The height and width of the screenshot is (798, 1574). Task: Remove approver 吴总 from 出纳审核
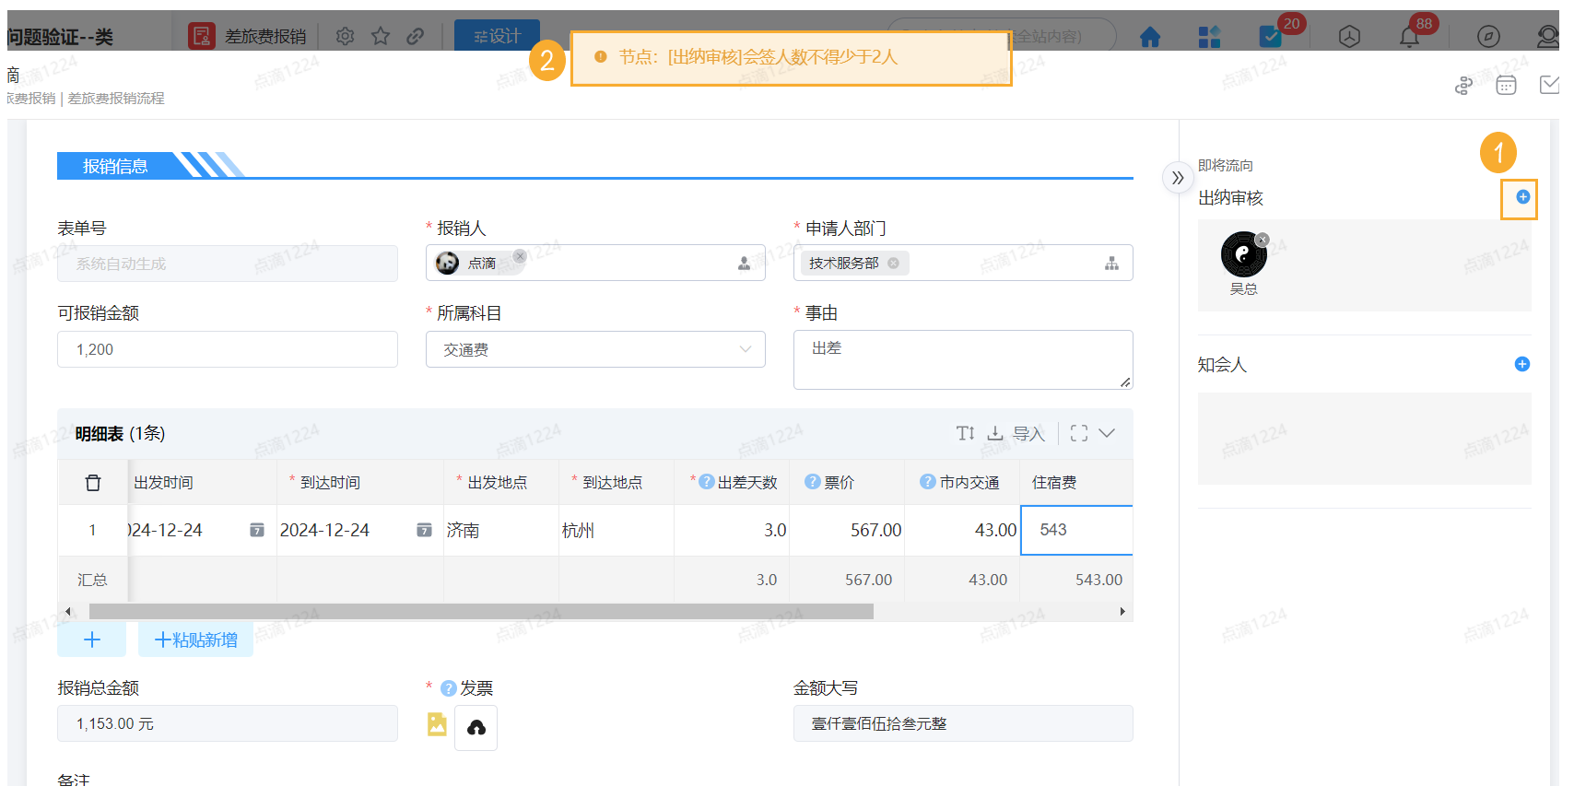[x=1263, y=240]
